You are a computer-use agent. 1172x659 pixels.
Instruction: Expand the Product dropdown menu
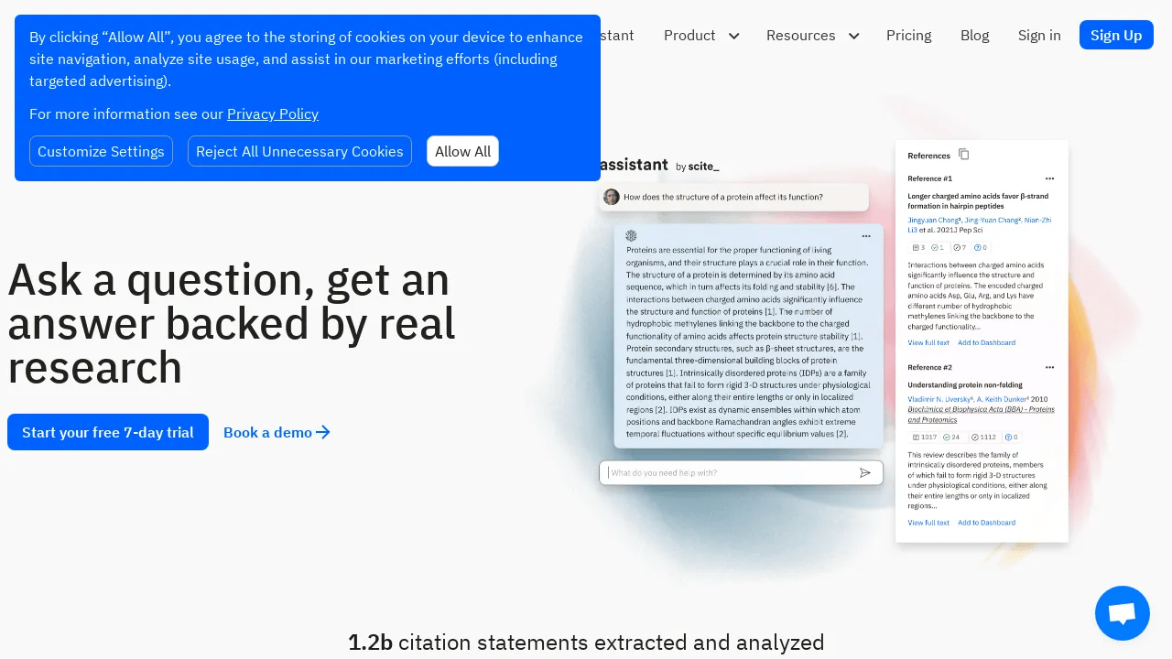701,36
